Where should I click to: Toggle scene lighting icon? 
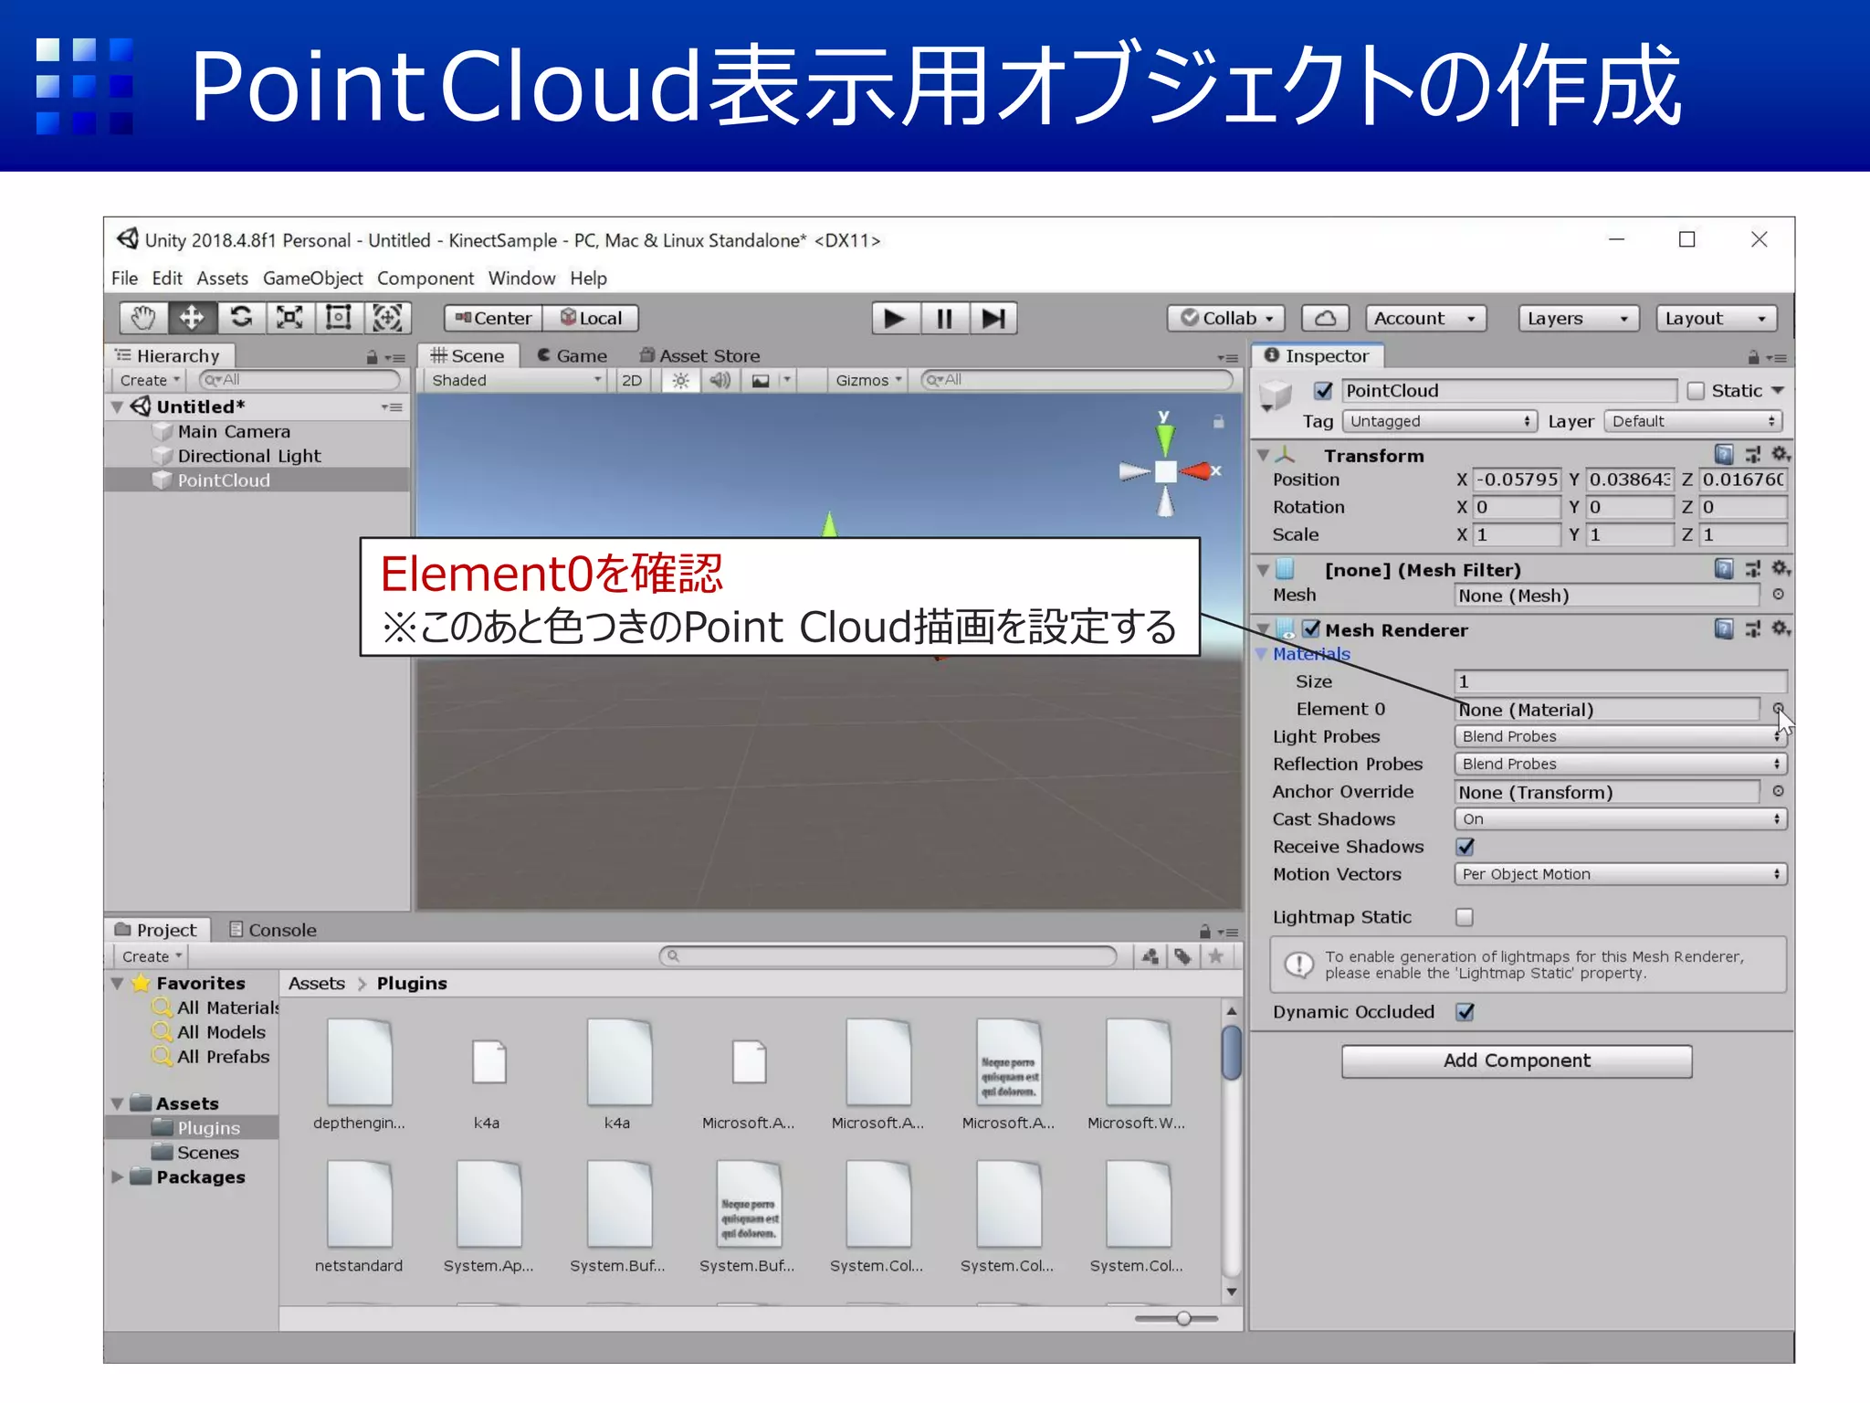click(x=681, y=380)
